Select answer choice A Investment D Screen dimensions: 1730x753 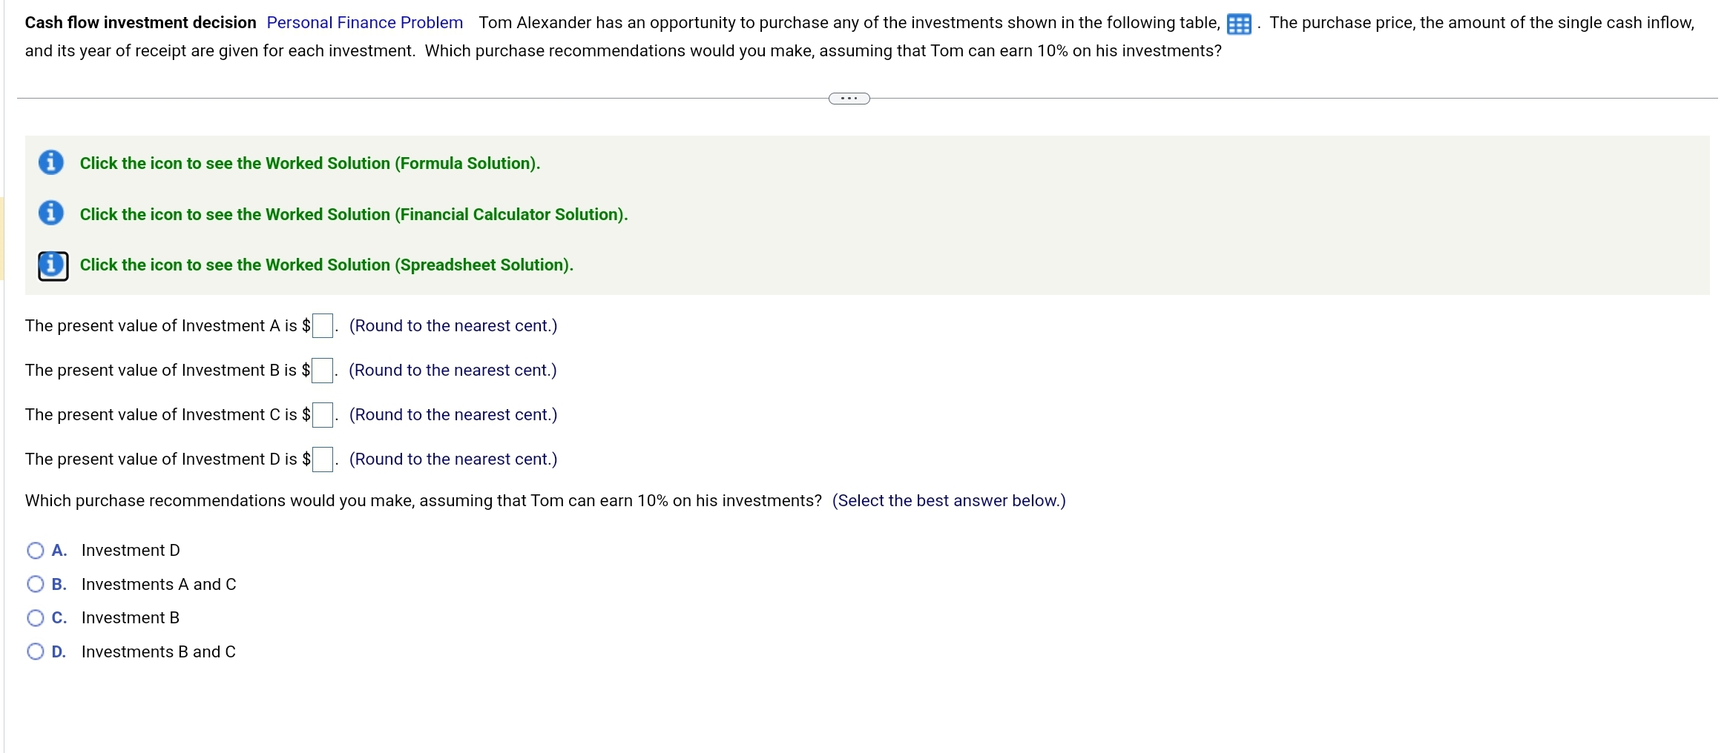click(35, 550)
